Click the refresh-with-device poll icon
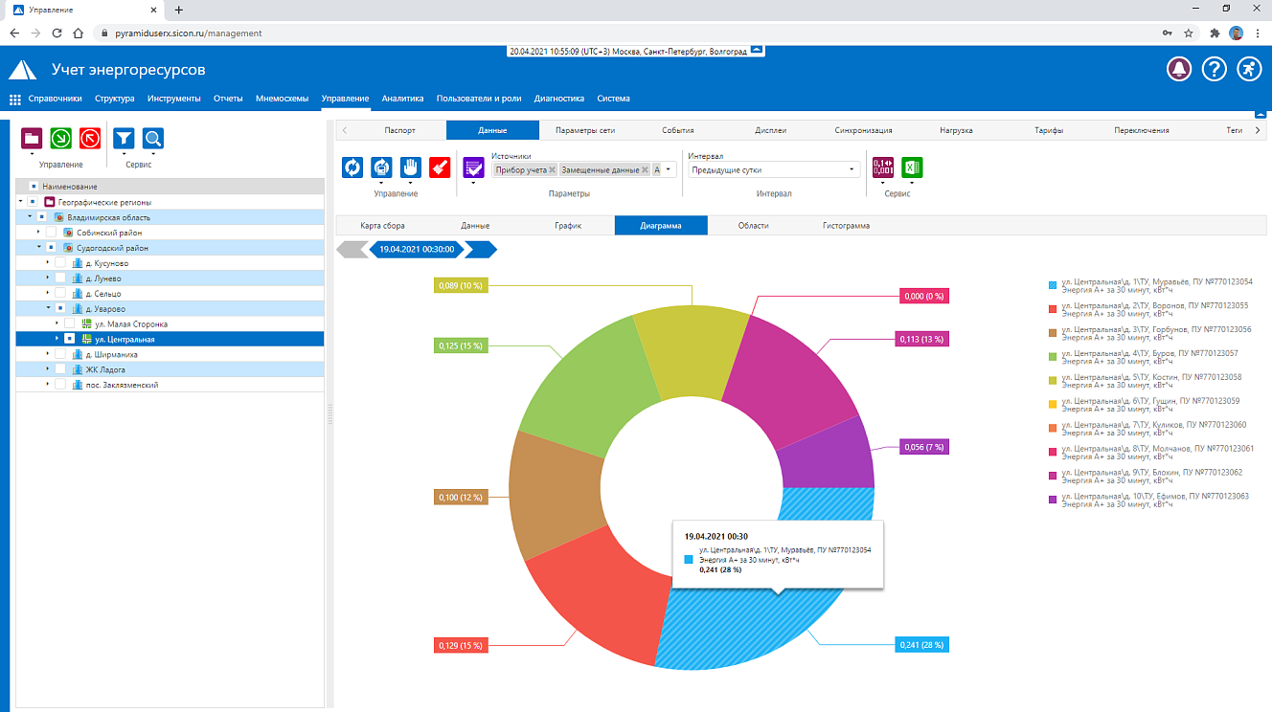 382,167
